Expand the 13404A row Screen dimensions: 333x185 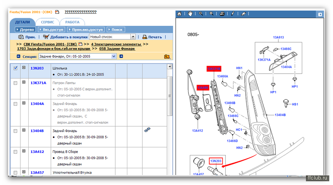pyautogui.click(x=24, y=103)
